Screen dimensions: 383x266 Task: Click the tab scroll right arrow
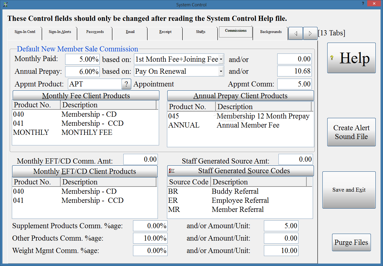click(310, 33)
